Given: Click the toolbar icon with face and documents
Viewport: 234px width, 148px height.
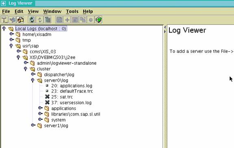Looking at the screenshot, I should [x=20, y=20].
